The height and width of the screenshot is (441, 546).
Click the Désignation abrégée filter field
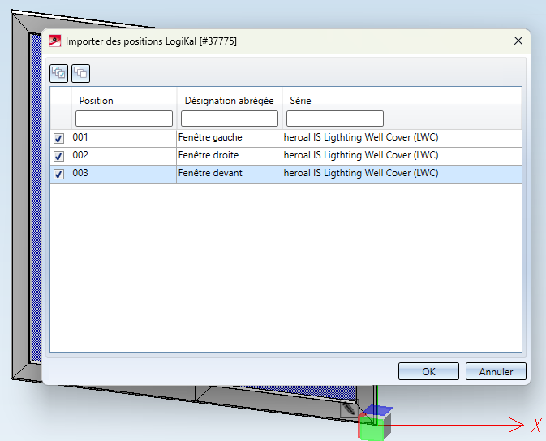coord(230,119)
